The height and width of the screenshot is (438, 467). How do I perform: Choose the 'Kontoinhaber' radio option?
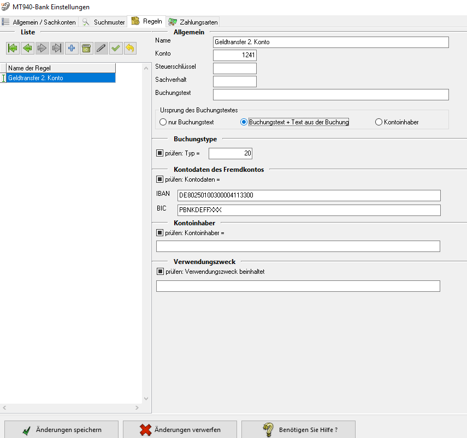point(379,122)
